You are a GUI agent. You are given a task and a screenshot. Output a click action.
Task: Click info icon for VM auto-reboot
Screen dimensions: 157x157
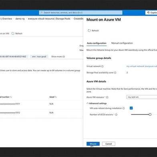124,108
